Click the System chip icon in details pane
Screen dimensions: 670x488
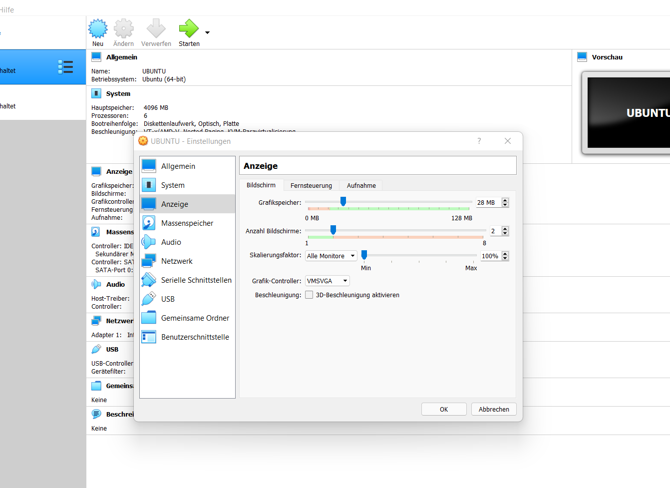click(x=96, y=93)
